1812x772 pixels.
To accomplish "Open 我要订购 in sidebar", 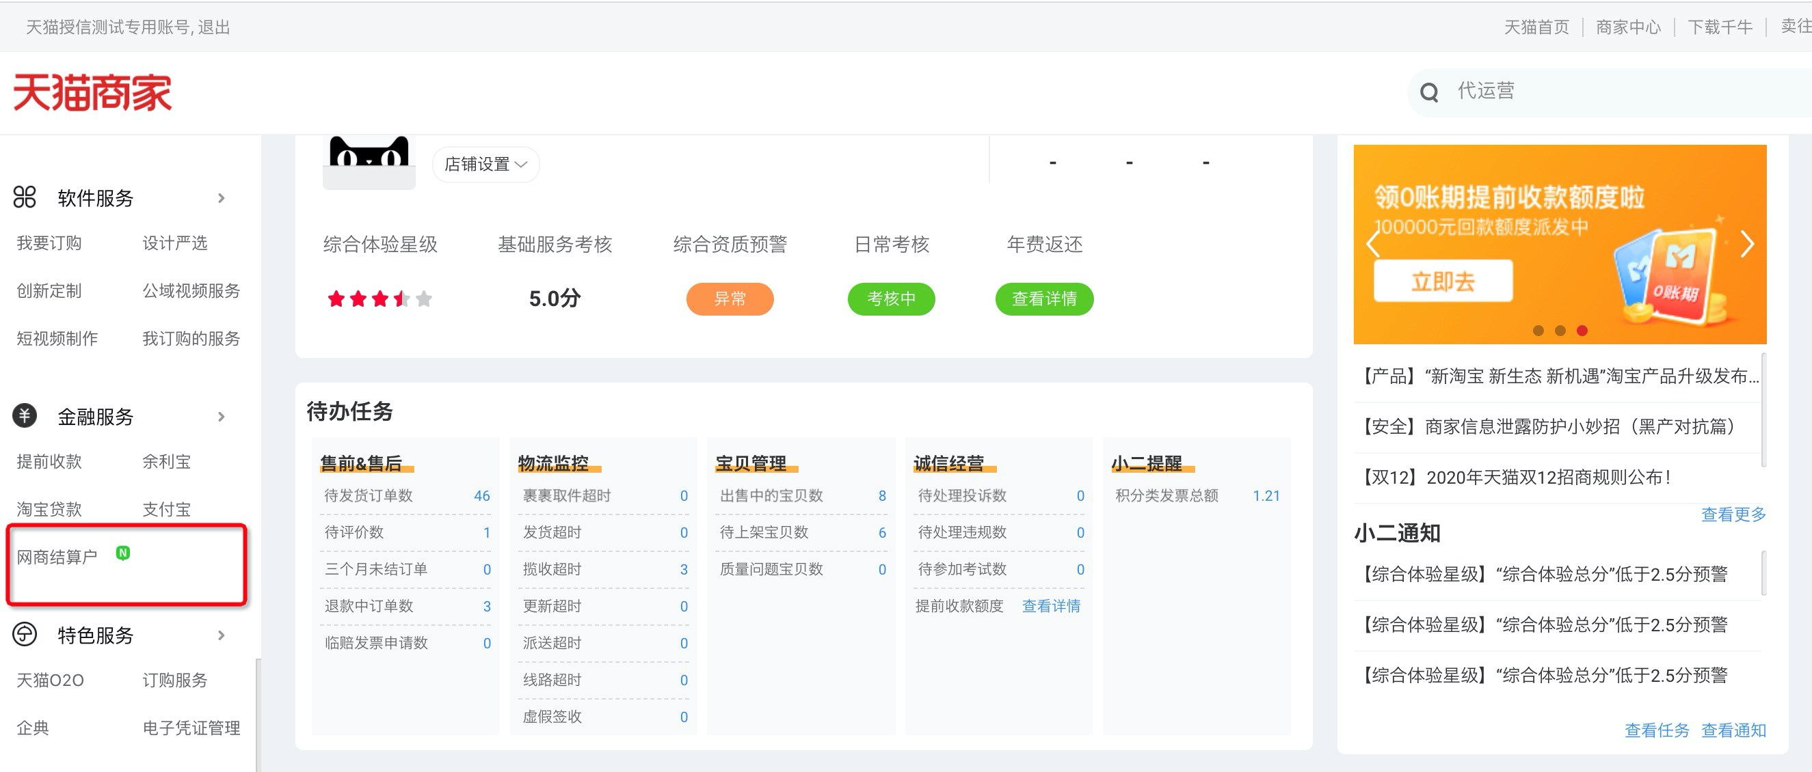I will [x=49, y=243].
